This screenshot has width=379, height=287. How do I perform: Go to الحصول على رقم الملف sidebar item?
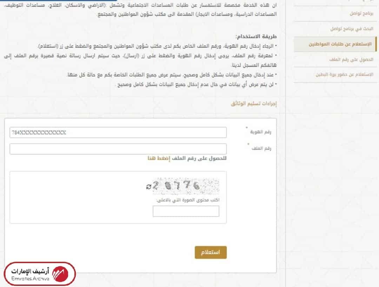coord(351,59)
